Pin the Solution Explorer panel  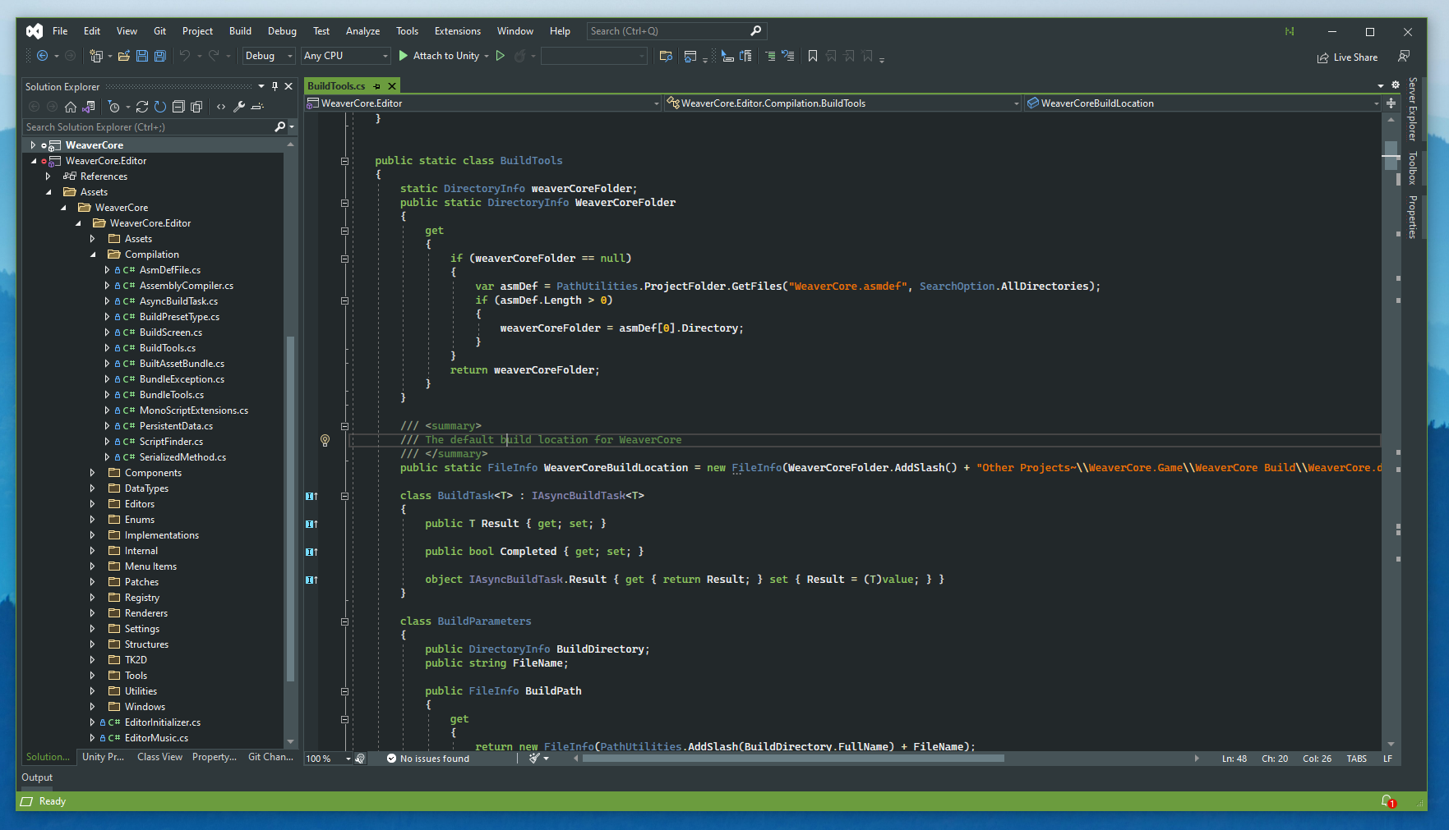coord(275,86)
